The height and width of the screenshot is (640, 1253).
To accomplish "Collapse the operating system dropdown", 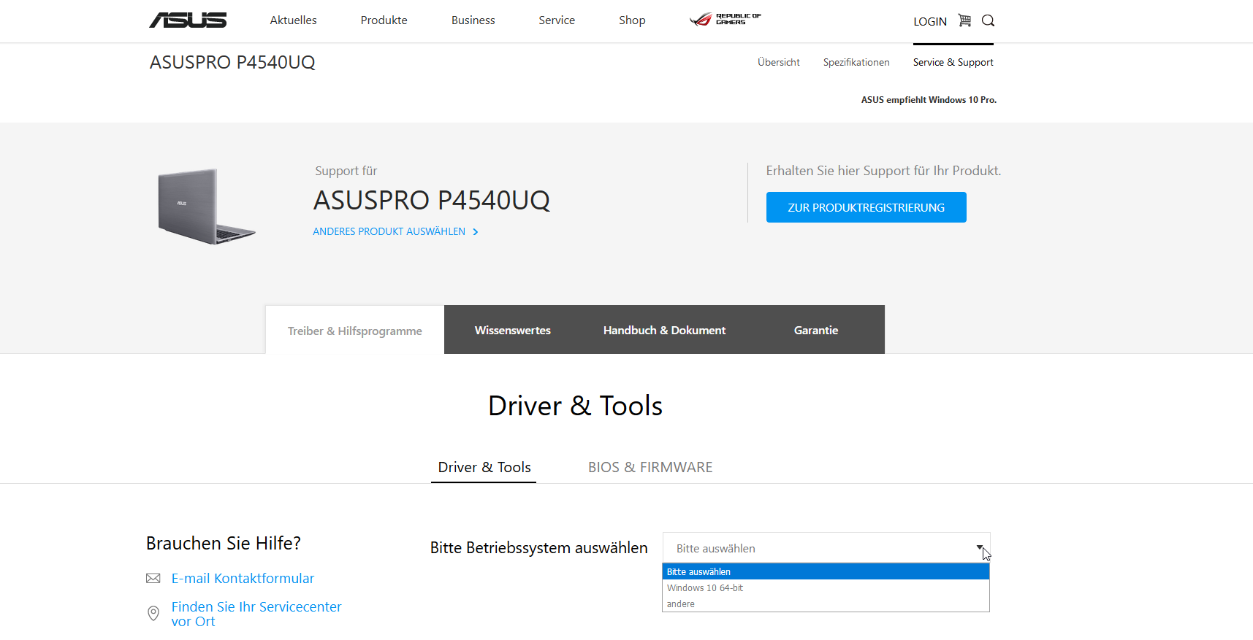I will 826,548.
